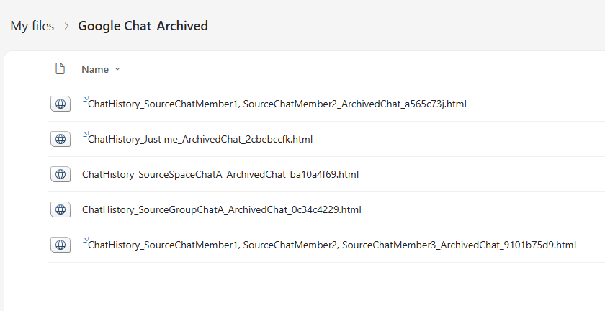Select the globe icon for SourceGroupChatA file

(60, 209)
